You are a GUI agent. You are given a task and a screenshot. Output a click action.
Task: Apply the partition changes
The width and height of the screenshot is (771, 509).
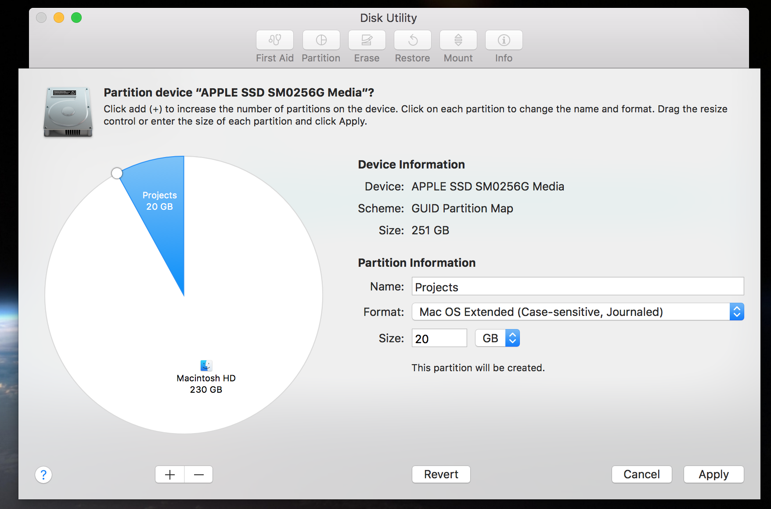pos(714,474)
